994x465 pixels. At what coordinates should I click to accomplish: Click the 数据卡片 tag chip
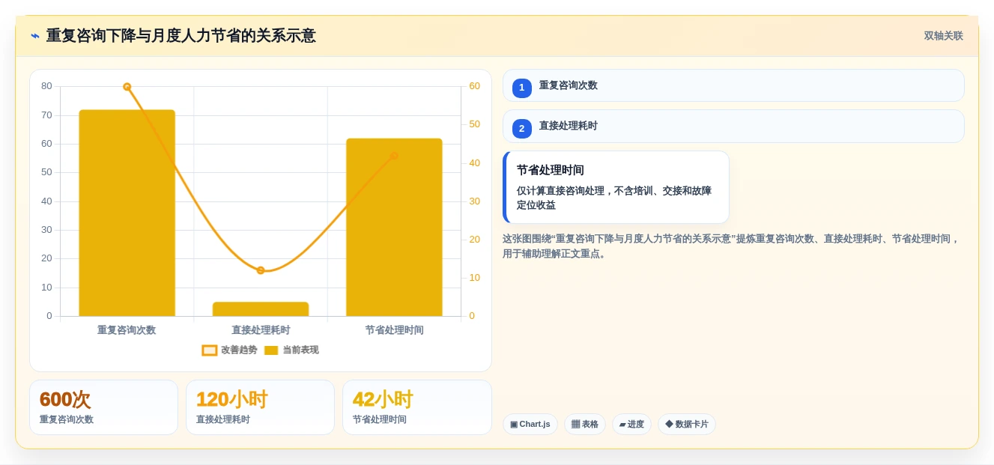[x=687, y=425]
